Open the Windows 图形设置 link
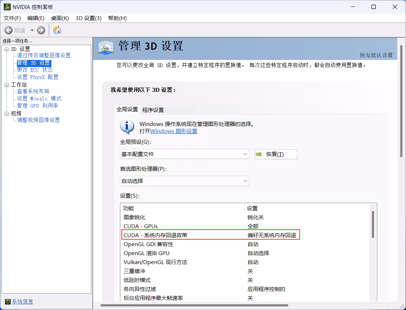Screen dimensions: 406x310 pyautogui.click(x=174, y=131)
